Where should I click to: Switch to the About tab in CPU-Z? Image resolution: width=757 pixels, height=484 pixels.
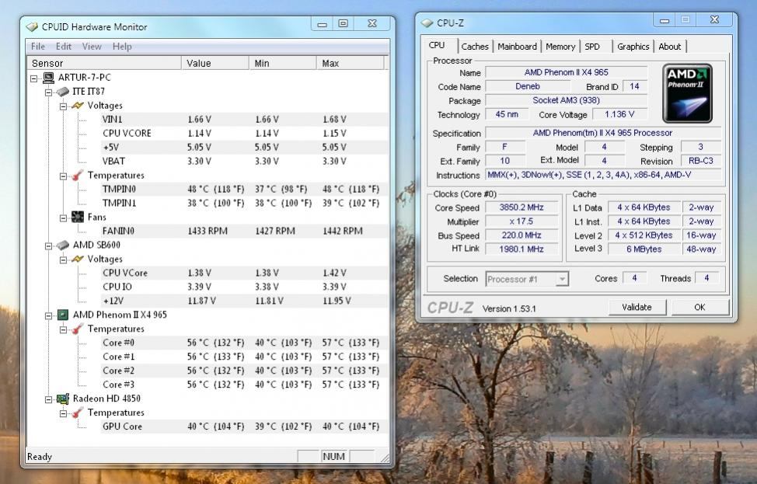tap(670, 47)
